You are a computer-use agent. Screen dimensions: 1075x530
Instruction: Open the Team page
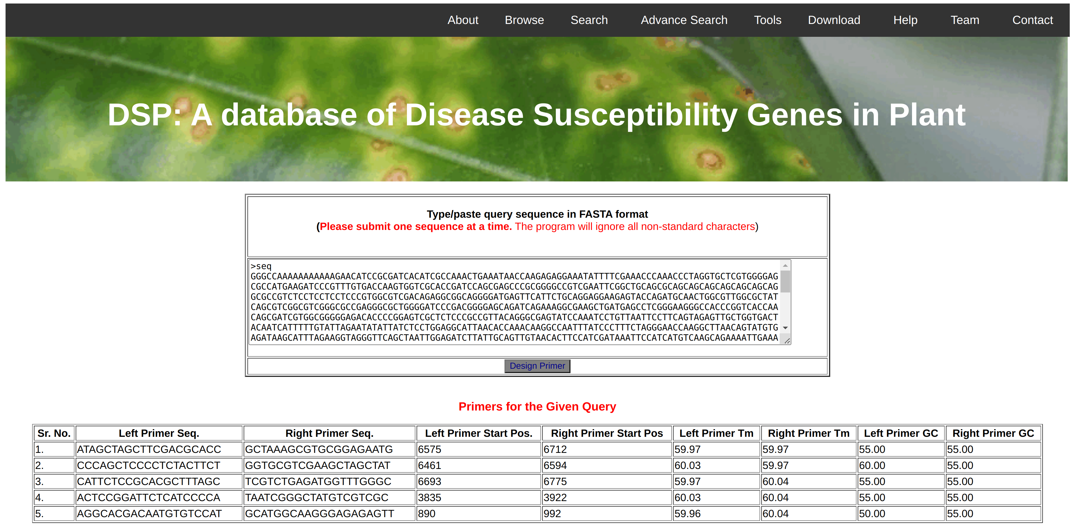(x=965, y=20)
